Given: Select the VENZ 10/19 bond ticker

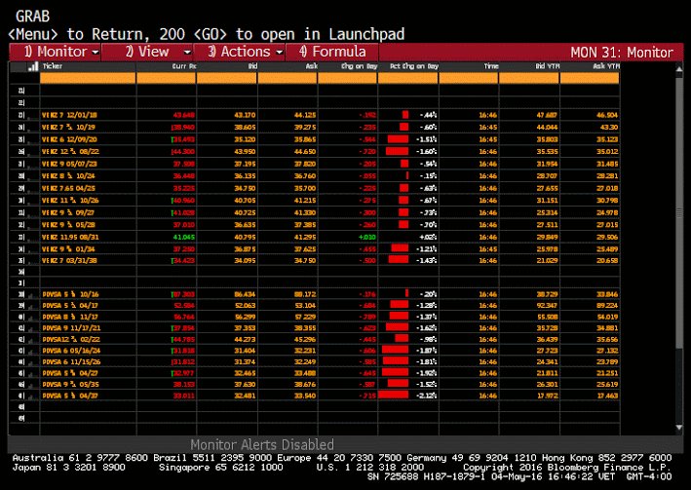Looking at the screenshot, I should [x=68, y=128].
